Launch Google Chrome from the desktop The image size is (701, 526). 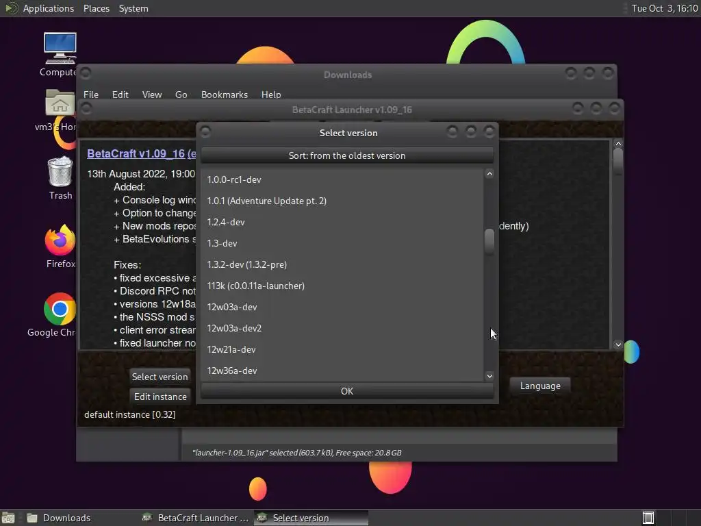tap(60, 309)
